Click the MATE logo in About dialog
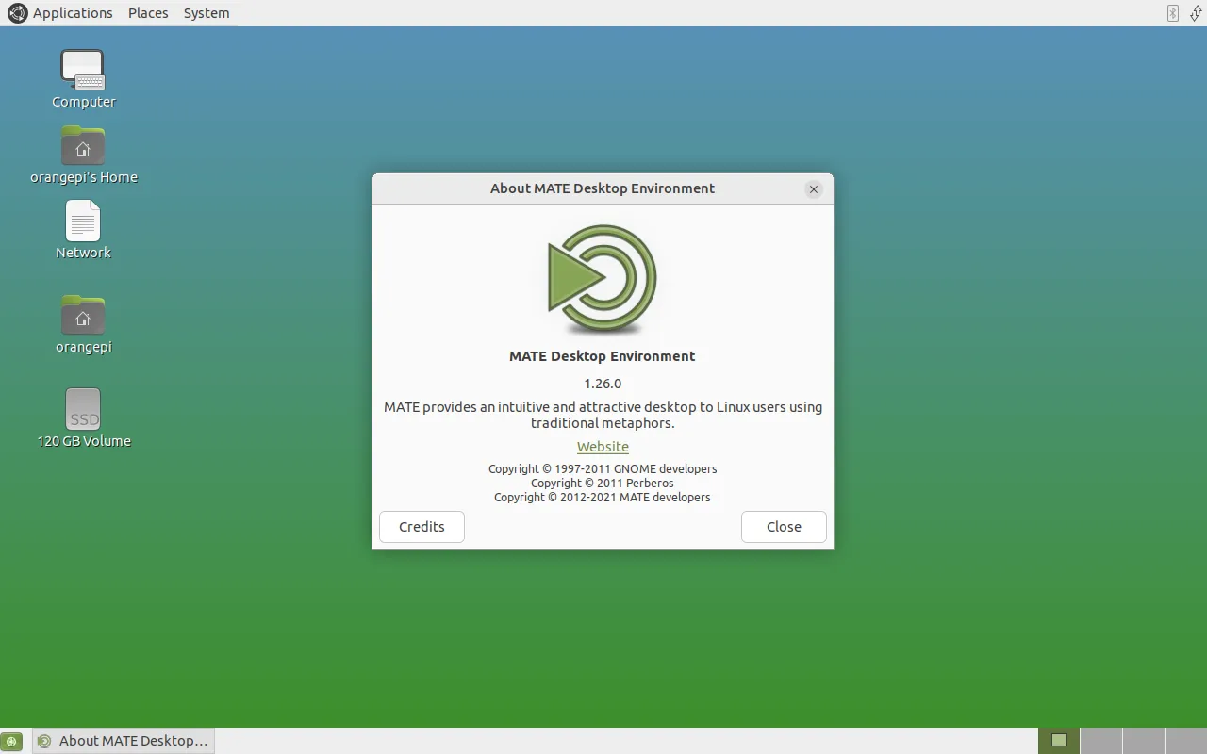1207x754 pixels. point(602,280)
